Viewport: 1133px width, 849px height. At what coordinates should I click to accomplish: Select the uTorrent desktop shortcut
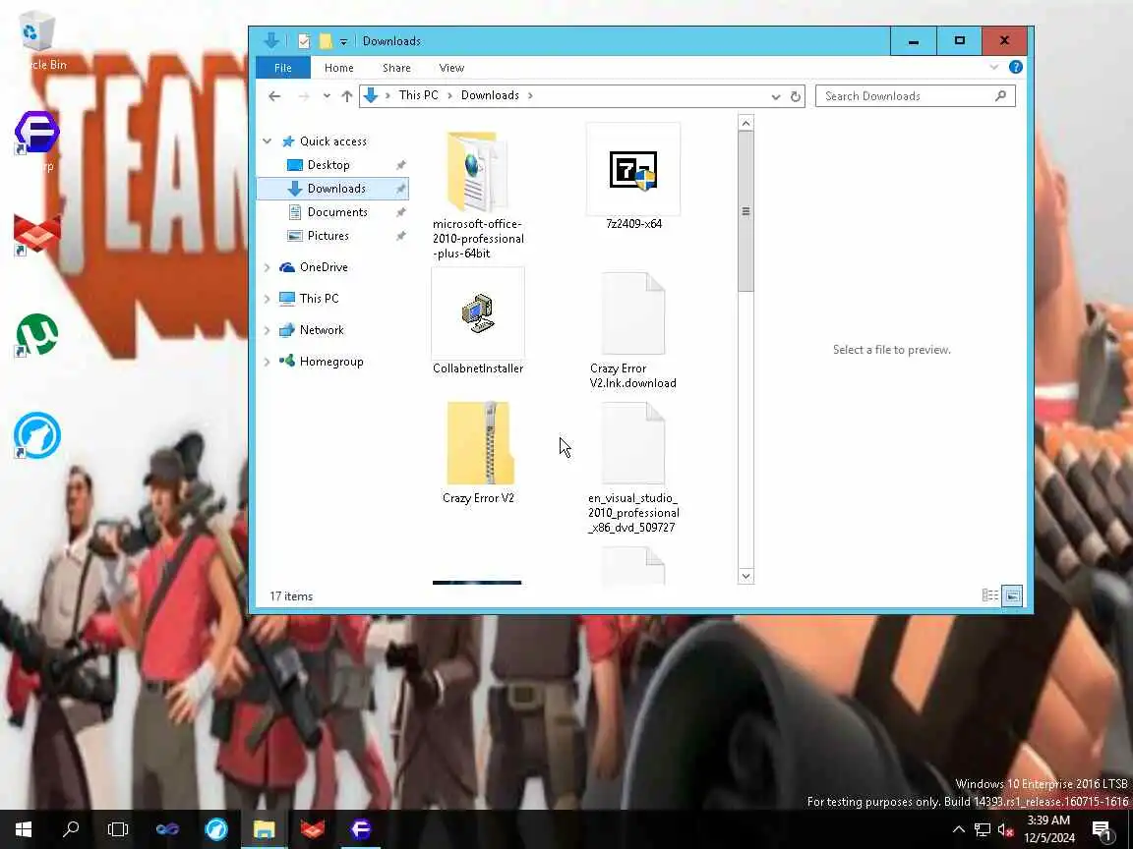coord(36,335)
